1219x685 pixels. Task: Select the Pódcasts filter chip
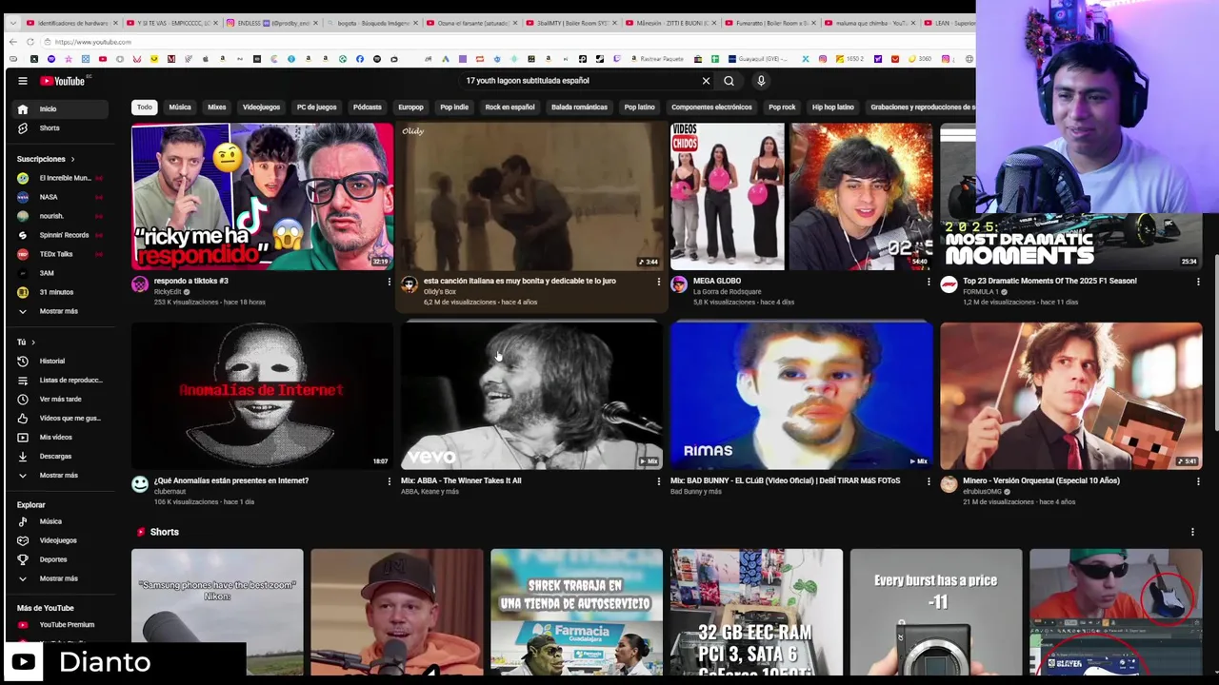tap(367, 108)
